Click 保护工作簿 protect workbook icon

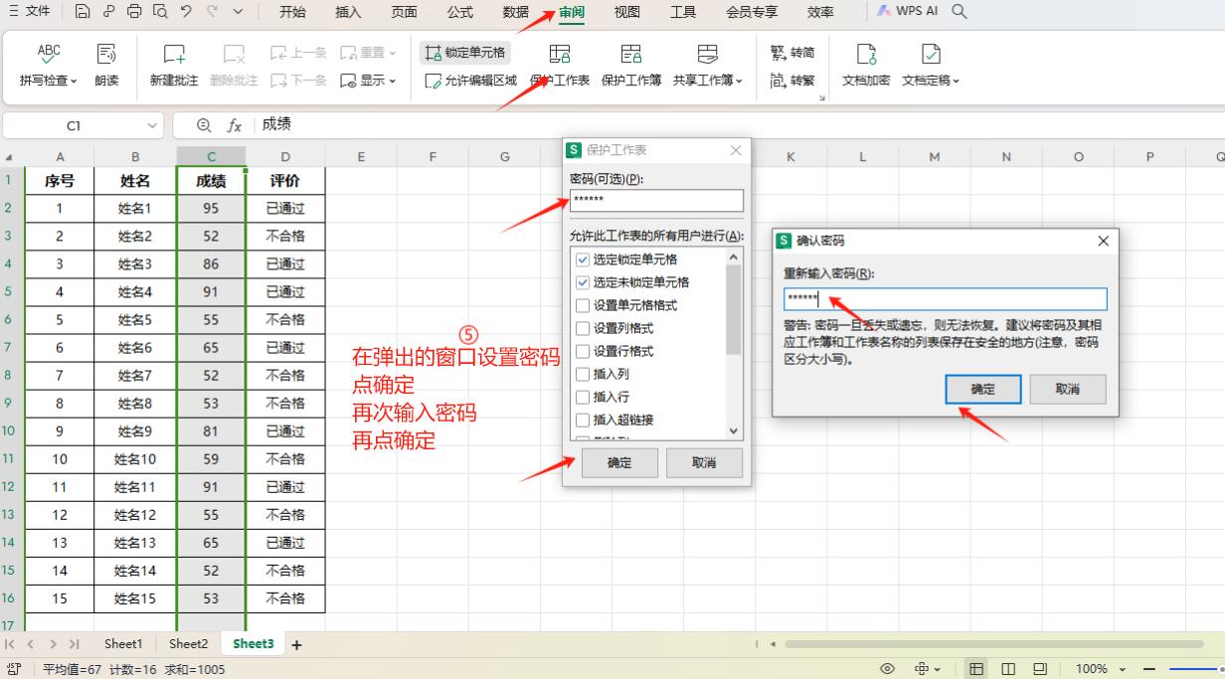click(x=631, y=55)
